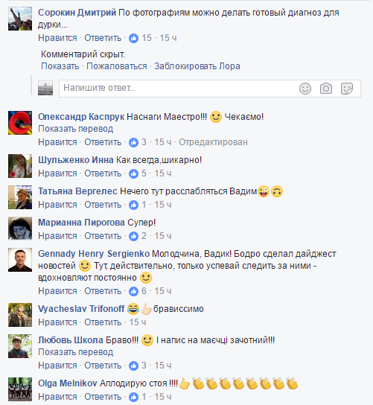Click like-count thumb icon on Olga Melnikov comment

point(133,397)
